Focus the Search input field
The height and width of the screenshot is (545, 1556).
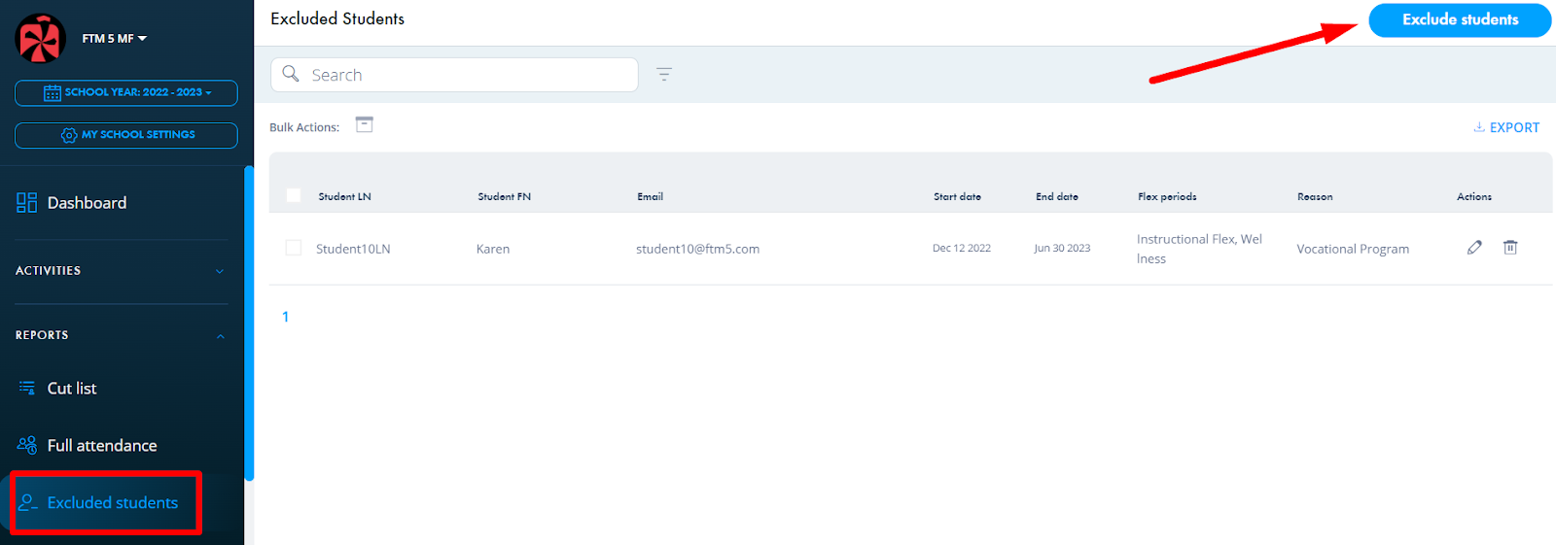click(454, 75)
